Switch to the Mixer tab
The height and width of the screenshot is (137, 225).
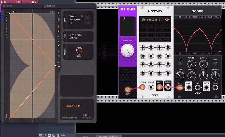[86, 135]
